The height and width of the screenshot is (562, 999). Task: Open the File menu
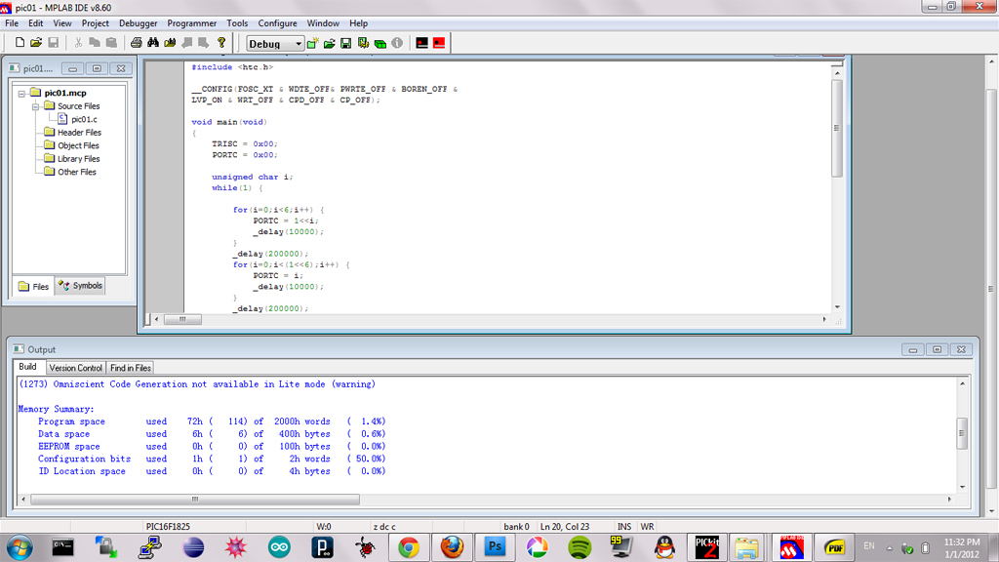[x=12, y=23]
